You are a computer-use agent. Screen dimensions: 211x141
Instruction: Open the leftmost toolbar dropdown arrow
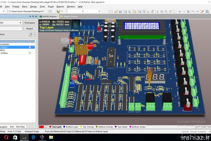click(x=3, y=11)
